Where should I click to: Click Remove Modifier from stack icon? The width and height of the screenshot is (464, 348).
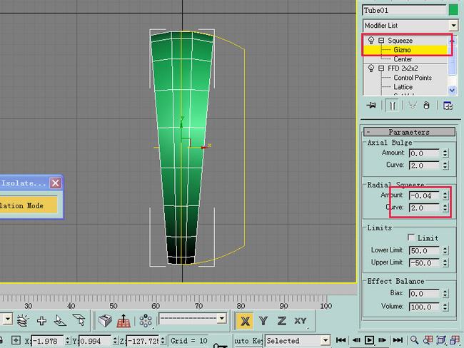[426, 106]
